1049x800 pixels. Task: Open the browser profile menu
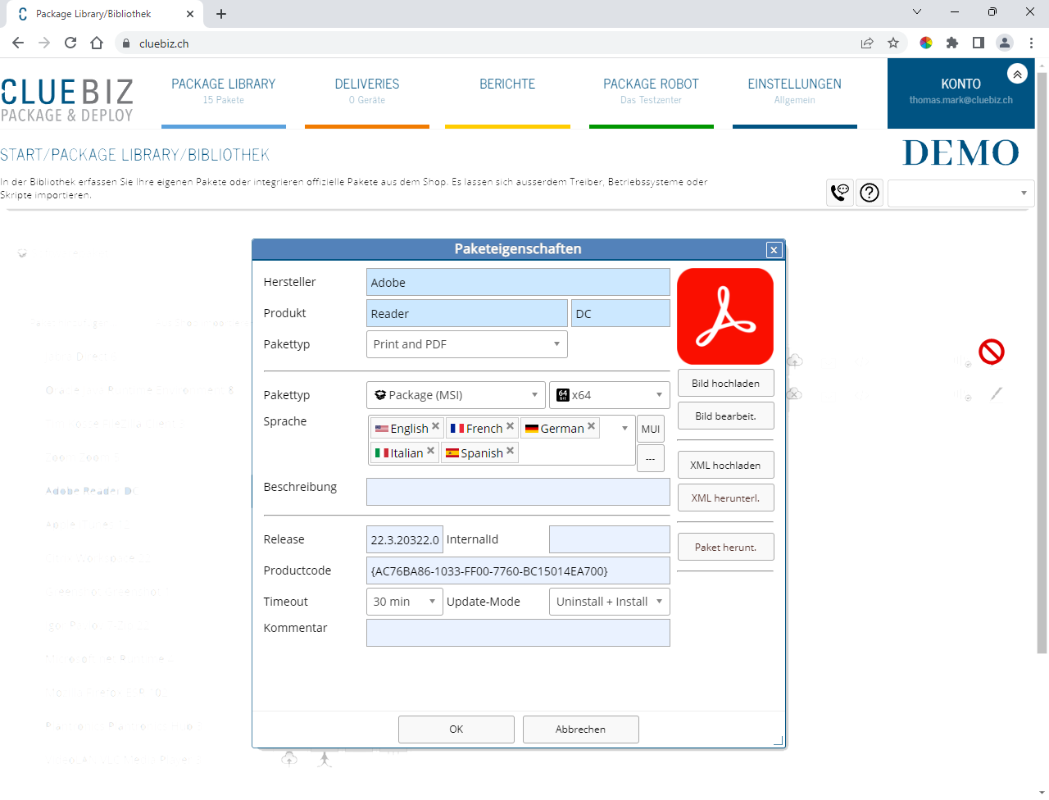[1005, 43]
